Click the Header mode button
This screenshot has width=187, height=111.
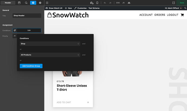tap(8, 3)
